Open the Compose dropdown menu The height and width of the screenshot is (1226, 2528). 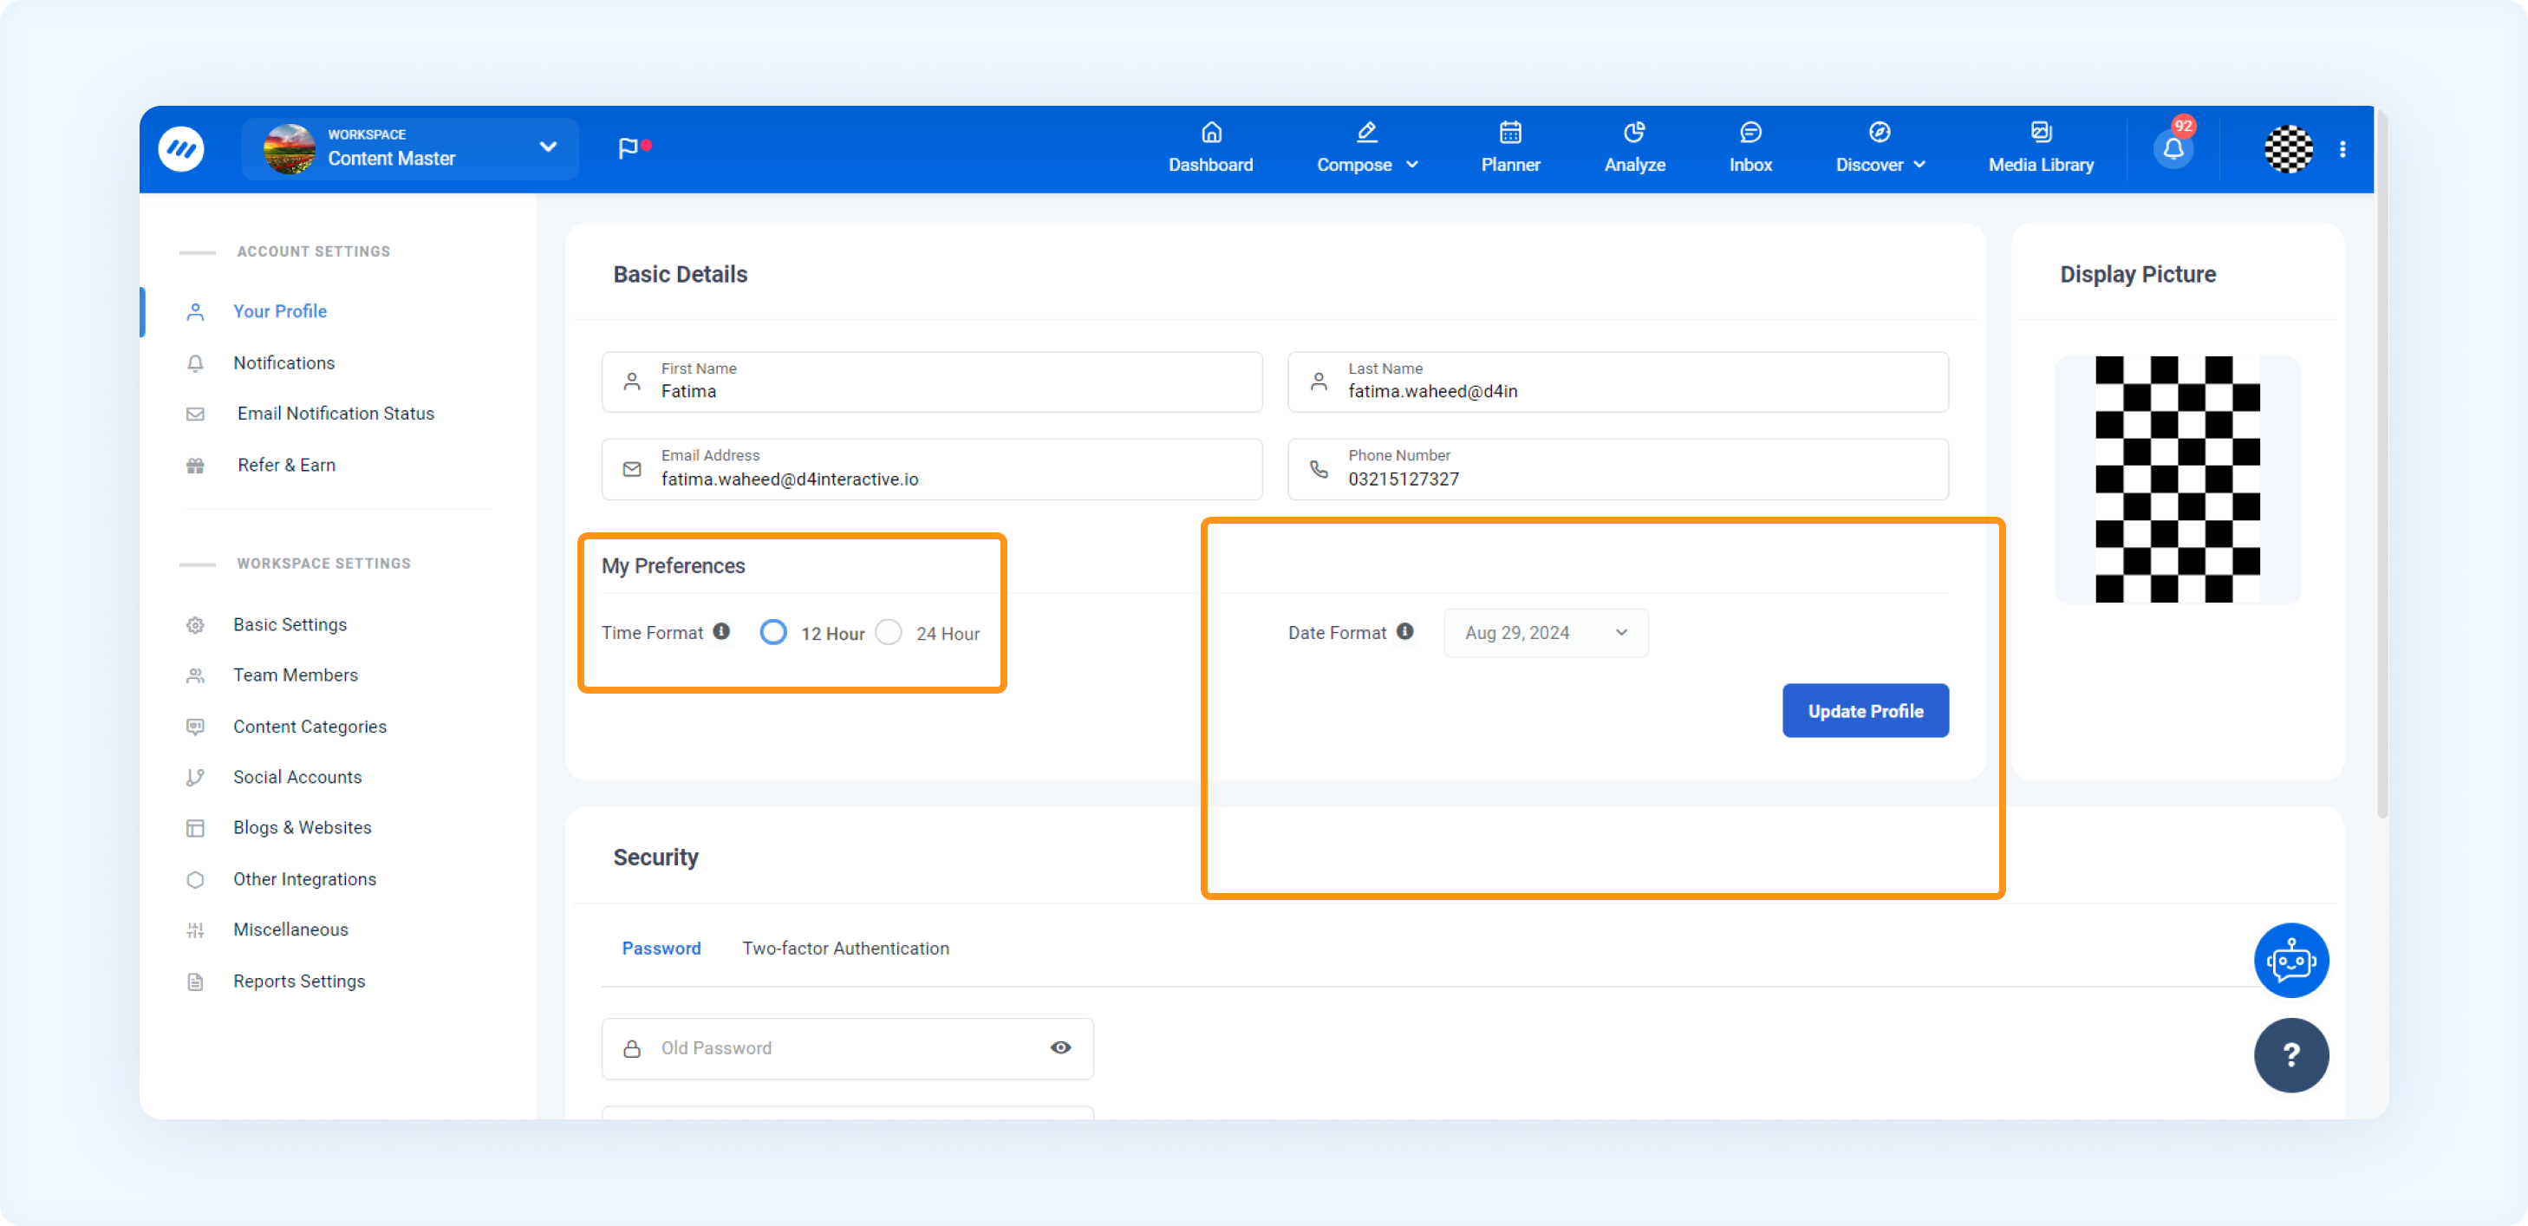(1367, 148)
